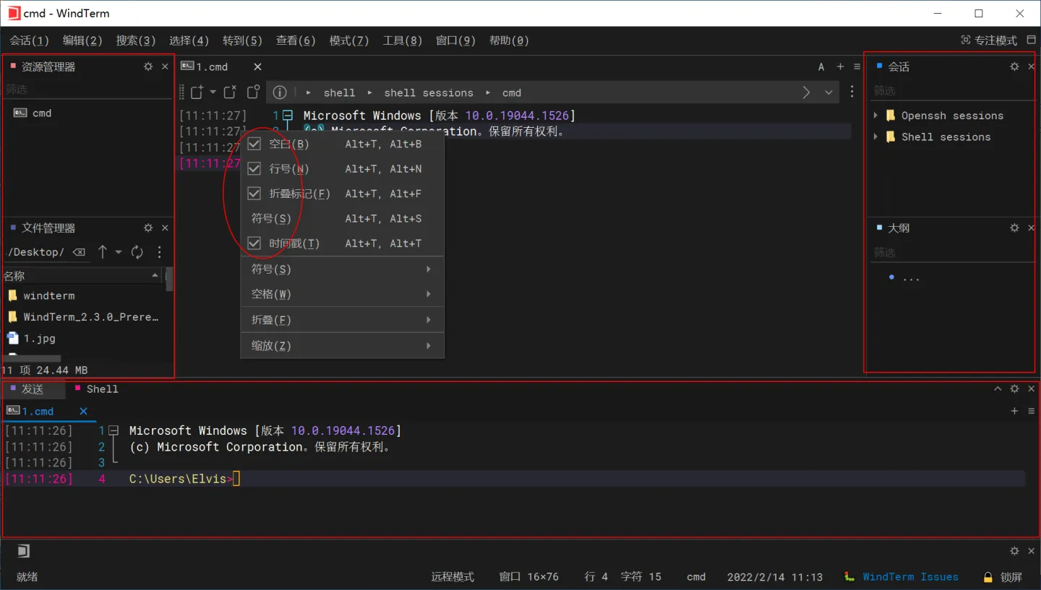Screen dimensions: 1041x590
Task: Open hamburger menu in bottom Shell pane
Action: tap(1031, 411)
